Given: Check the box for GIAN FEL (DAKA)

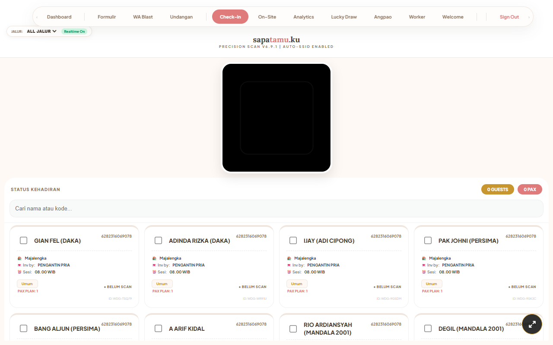Looking at the screenshot, I should pos(24,240).
